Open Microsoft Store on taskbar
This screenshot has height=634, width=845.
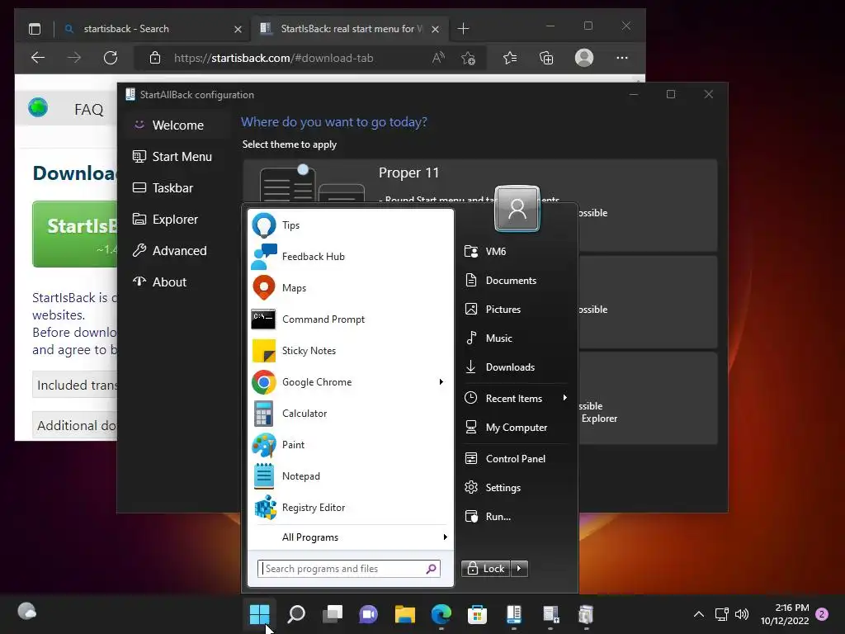tap(477, 614)
